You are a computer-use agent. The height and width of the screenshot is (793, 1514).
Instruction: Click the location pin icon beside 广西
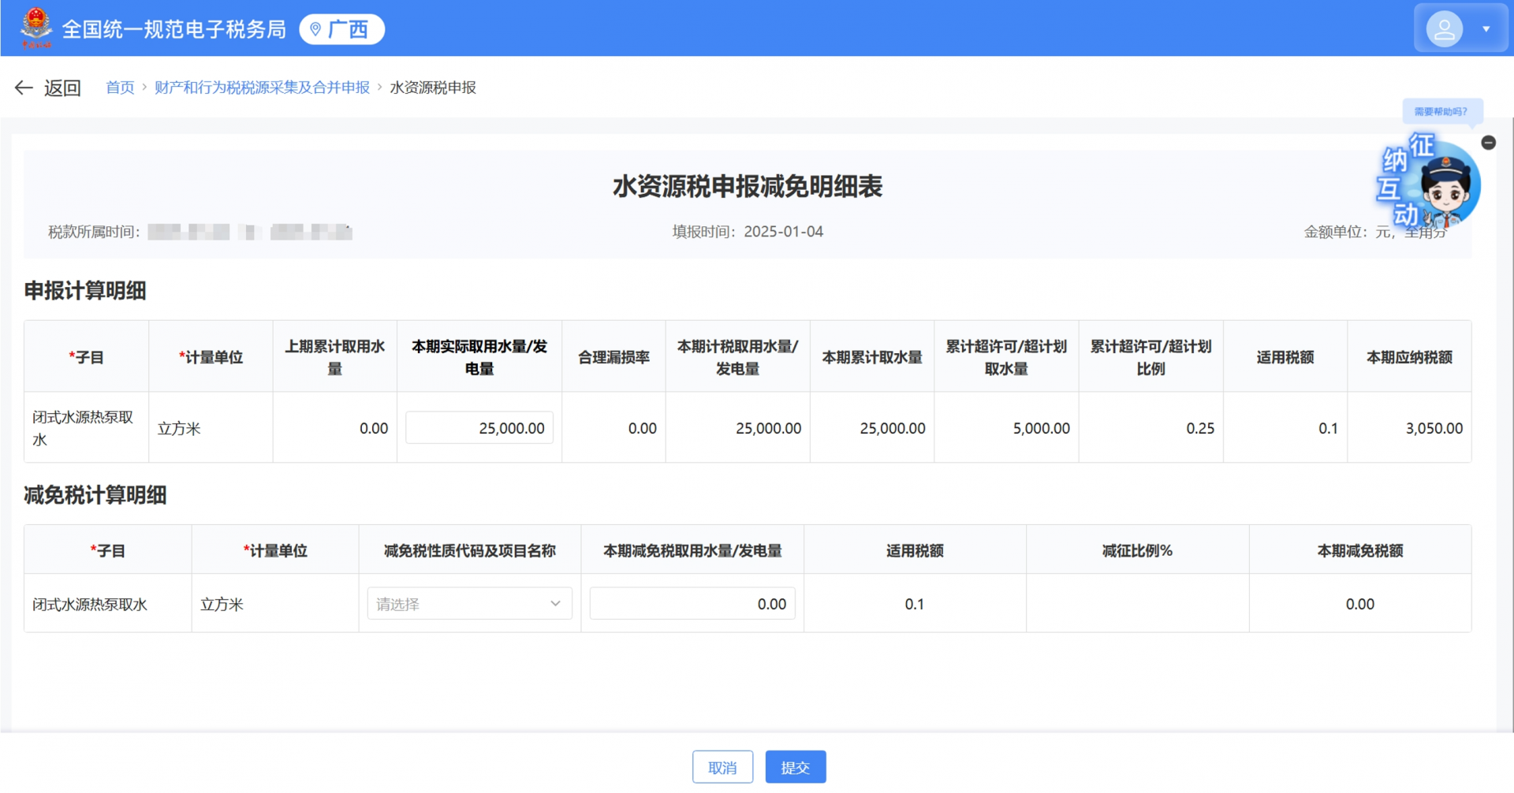(x=315, y=29)
